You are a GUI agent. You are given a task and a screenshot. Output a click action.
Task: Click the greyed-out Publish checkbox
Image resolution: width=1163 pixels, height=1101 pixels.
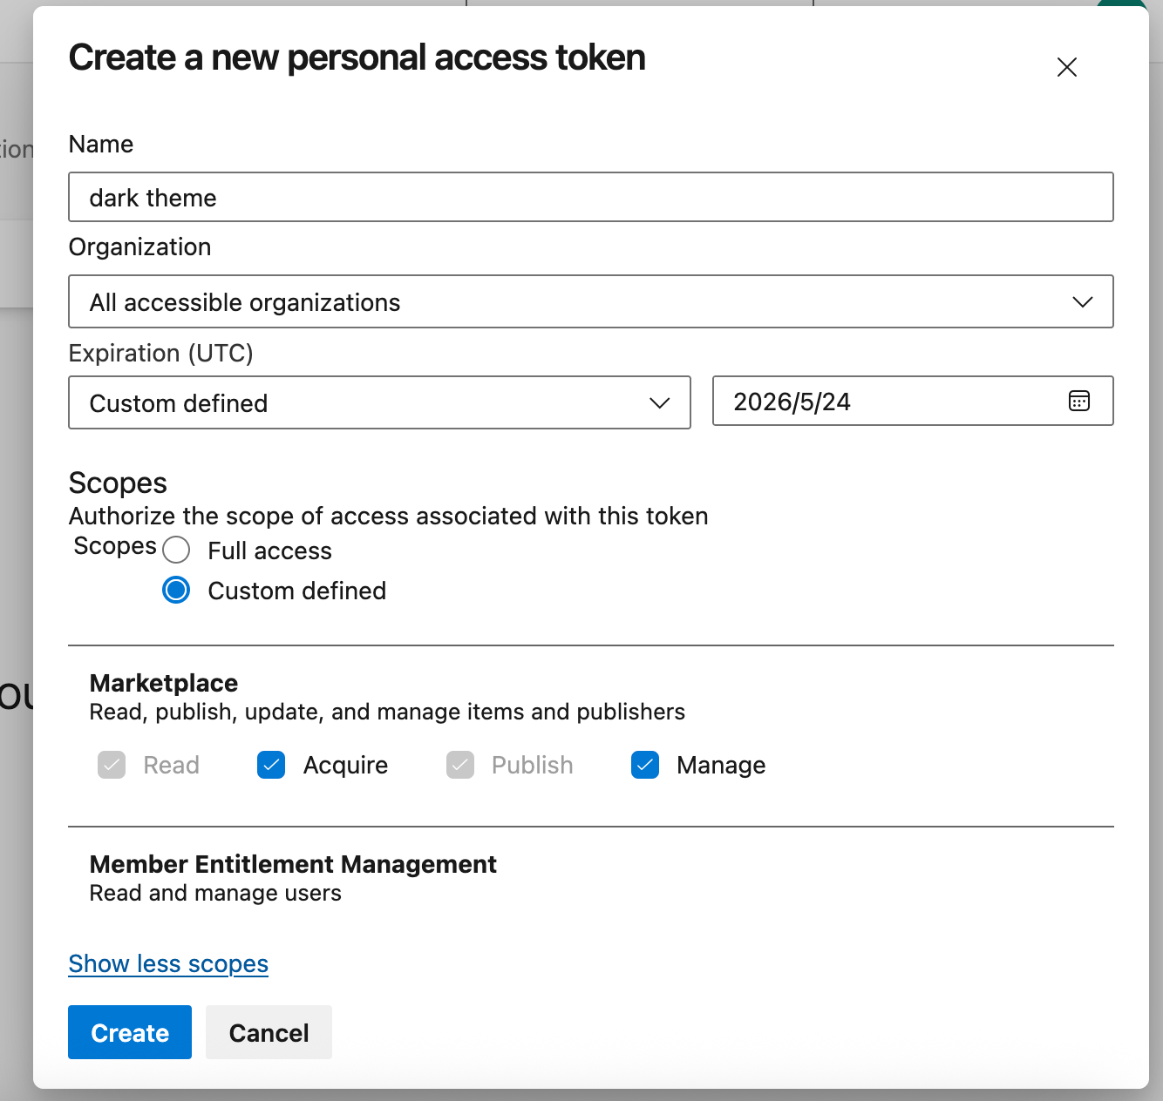(460, 765)
